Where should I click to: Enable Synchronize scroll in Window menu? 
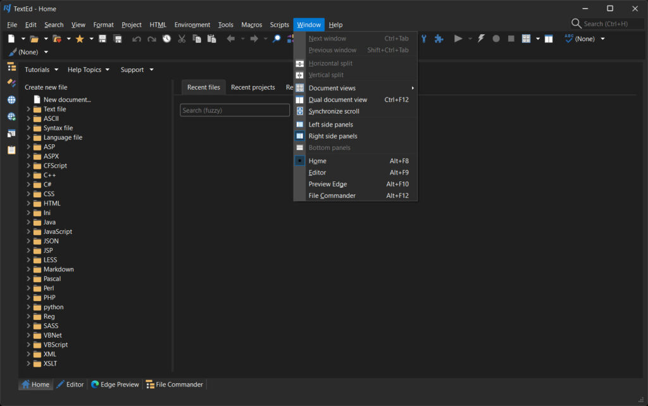coord(356,111)
